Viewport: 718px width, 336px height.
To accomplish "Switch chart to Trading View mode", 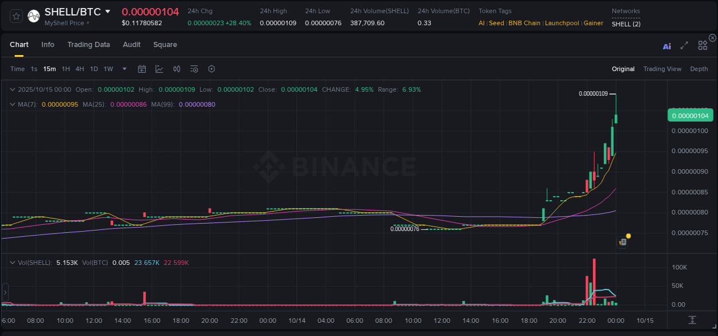I will (x=662, y=69).
